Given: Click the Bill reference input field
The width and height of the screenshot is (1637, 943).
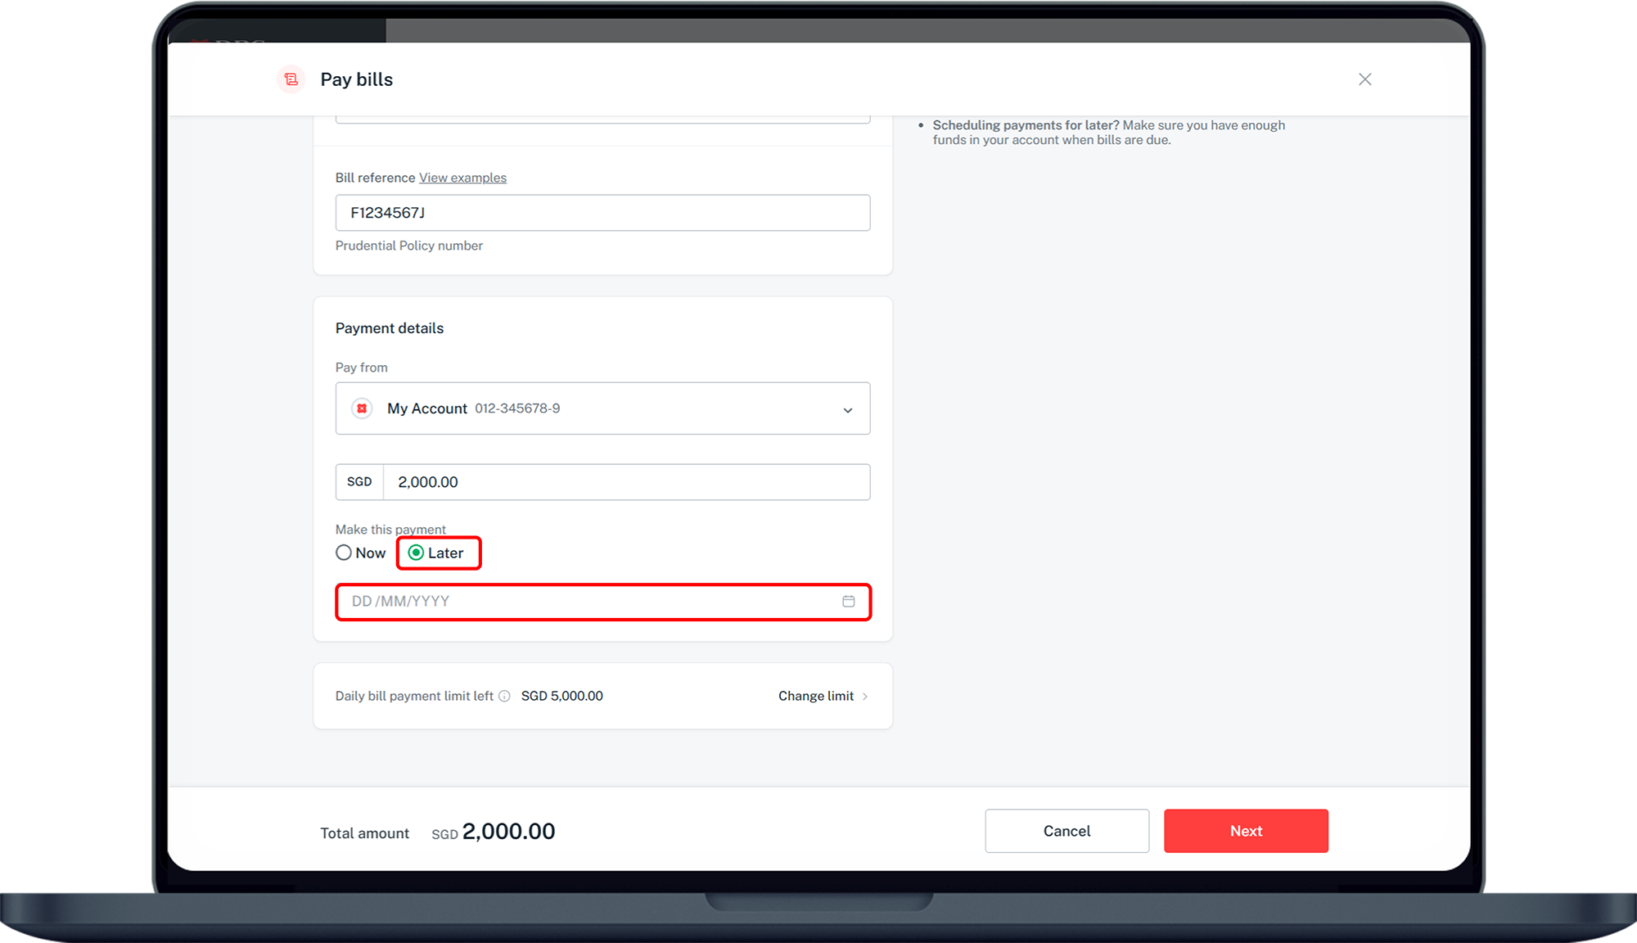Looking at the screenshot, I should click(602, 213).
